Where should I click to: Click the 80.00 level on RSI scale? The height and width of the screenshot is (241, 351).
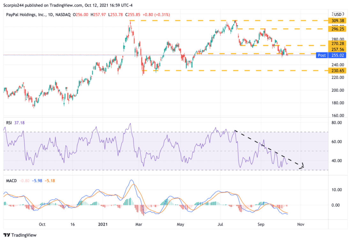[x=337, y=123]
